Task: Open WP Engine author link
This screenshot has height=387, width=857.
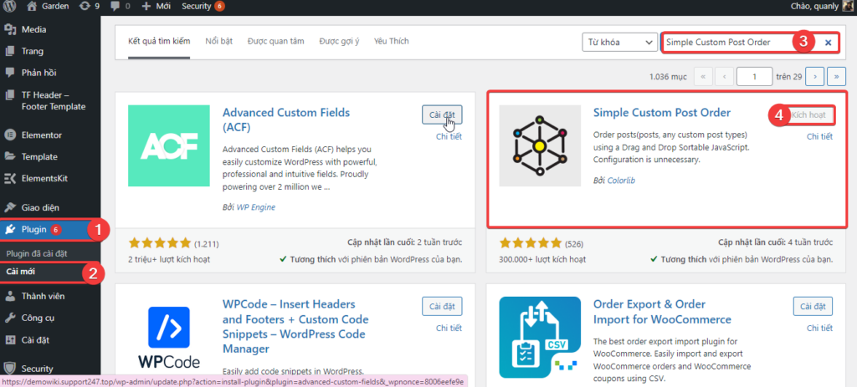Action: 256,207
